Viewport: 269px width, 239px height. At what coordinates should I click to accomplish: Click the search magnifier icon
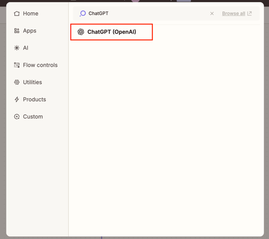(83, 13)
